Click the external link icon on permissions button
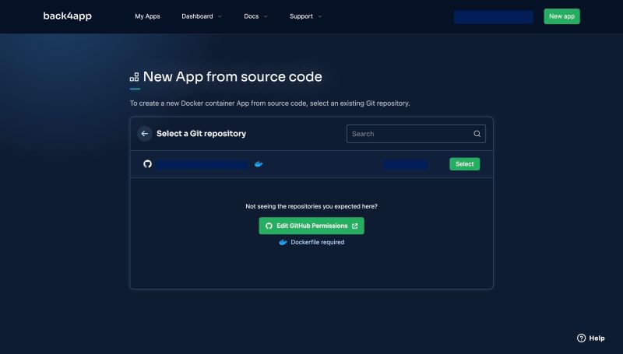The width and height of the screenshot is (623, 354). pos(355,226)
